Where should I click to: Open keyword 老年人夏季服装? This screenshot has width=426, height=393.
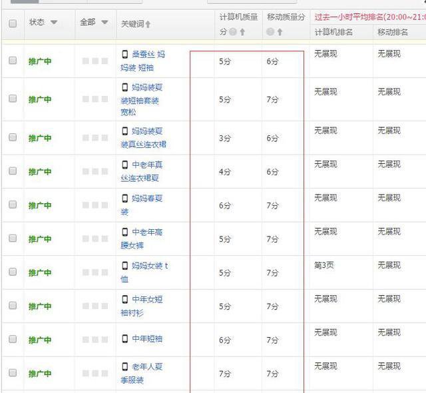(x=142, y=374)
